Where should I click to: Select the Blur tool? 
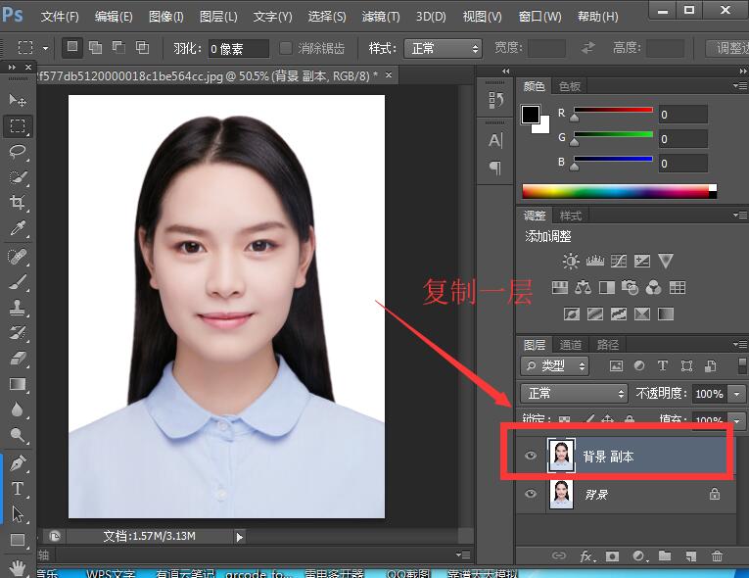18,409
